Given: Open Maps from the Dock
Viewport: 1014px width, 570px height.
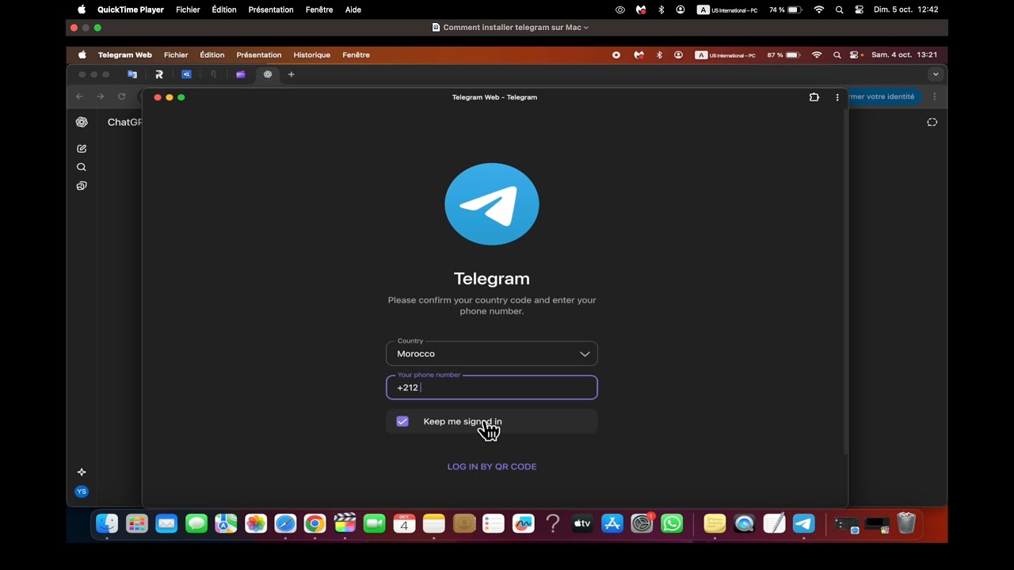Looking at the screenshot, I should [x=226, y=523].
